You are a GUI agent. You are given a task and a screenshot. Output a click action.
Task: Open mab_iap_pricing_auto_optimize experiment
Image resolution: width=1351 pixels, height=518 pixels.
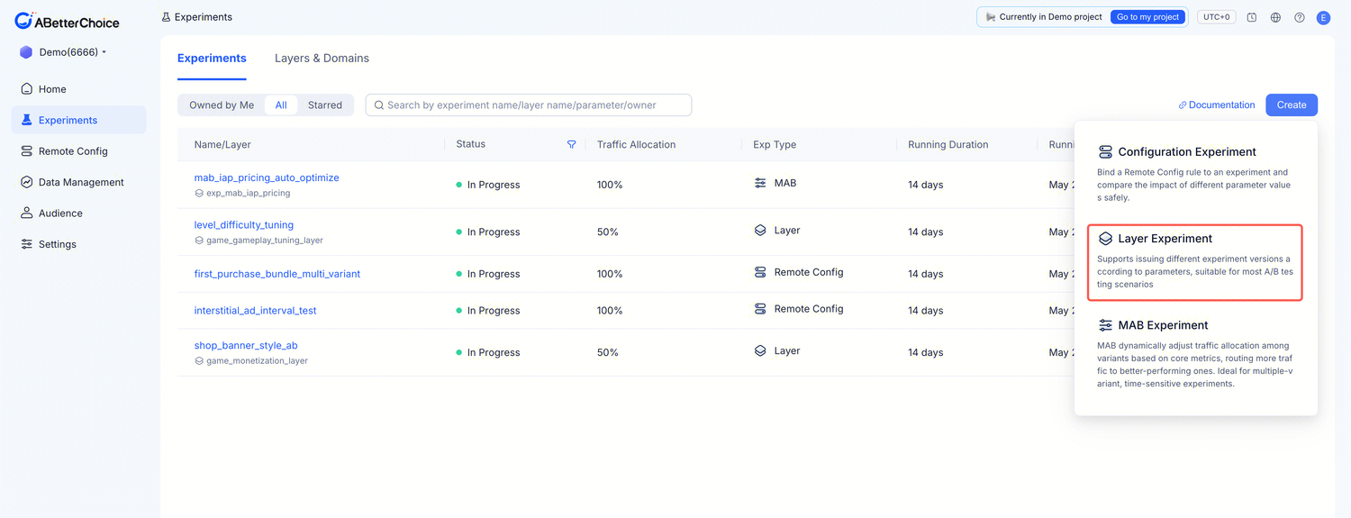click(267, 177)
